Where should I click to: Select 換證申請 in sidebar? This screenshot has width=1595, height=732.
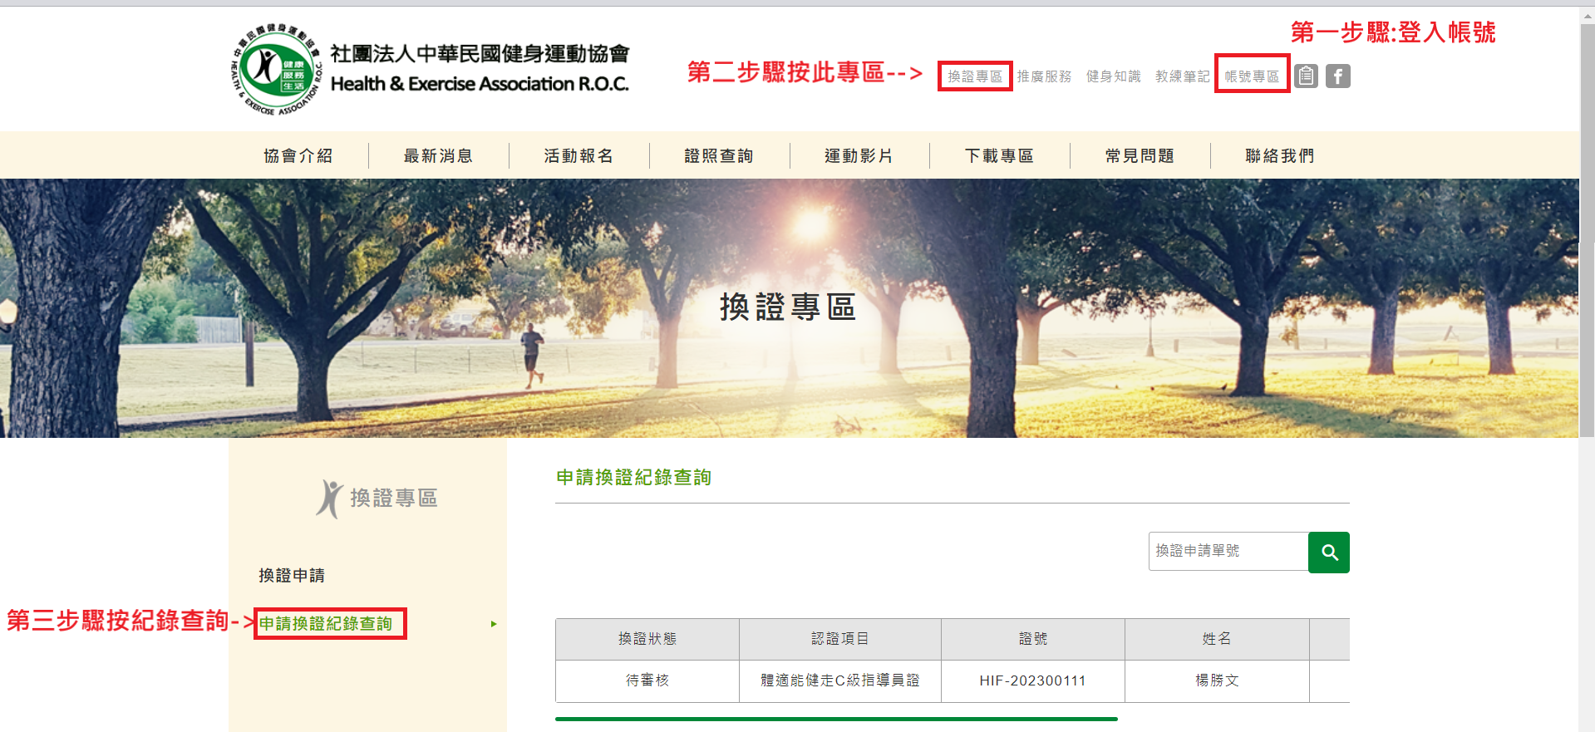coord(292,576)
